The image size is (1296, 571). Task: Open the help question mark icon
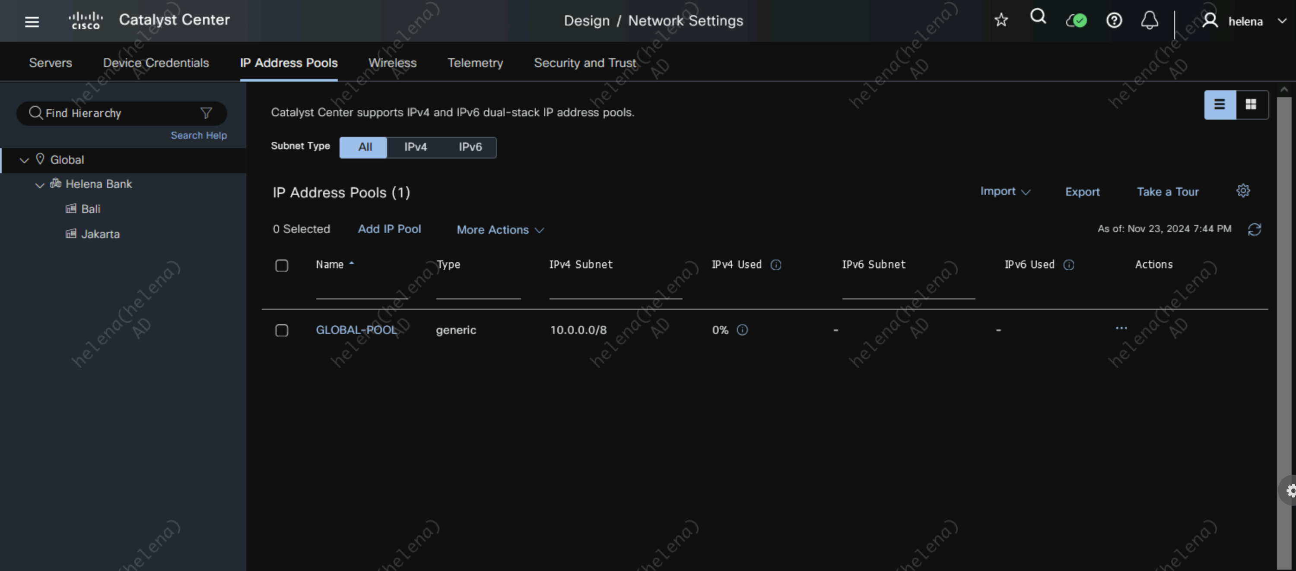1114,21
